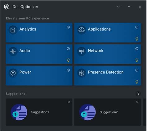Close the Dell Optimizer window
This screenshot has height=131, width=147.
[140, 7]
